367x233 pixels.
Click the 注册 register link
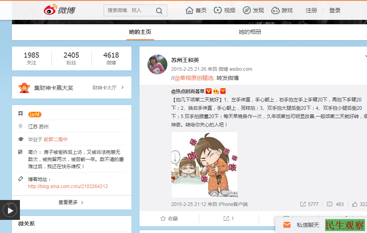(311, 10)
